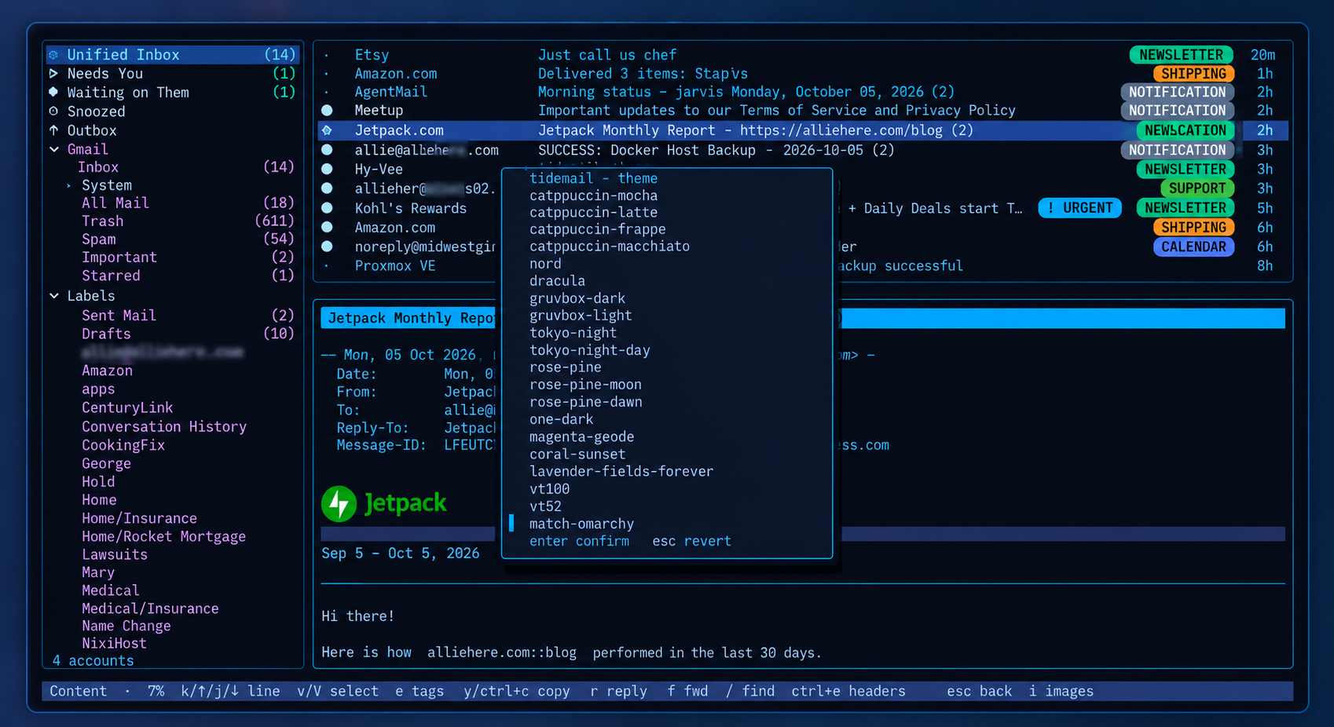The image size is (1334, 727).
Task: Open the AgentMail Morning status email
Action: coord(803,92)
